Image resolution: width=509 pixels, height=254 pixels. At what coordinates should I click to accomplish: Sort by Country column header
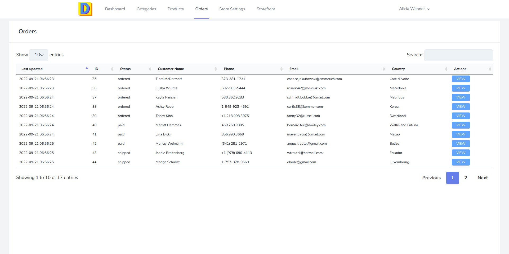(418, 69)
